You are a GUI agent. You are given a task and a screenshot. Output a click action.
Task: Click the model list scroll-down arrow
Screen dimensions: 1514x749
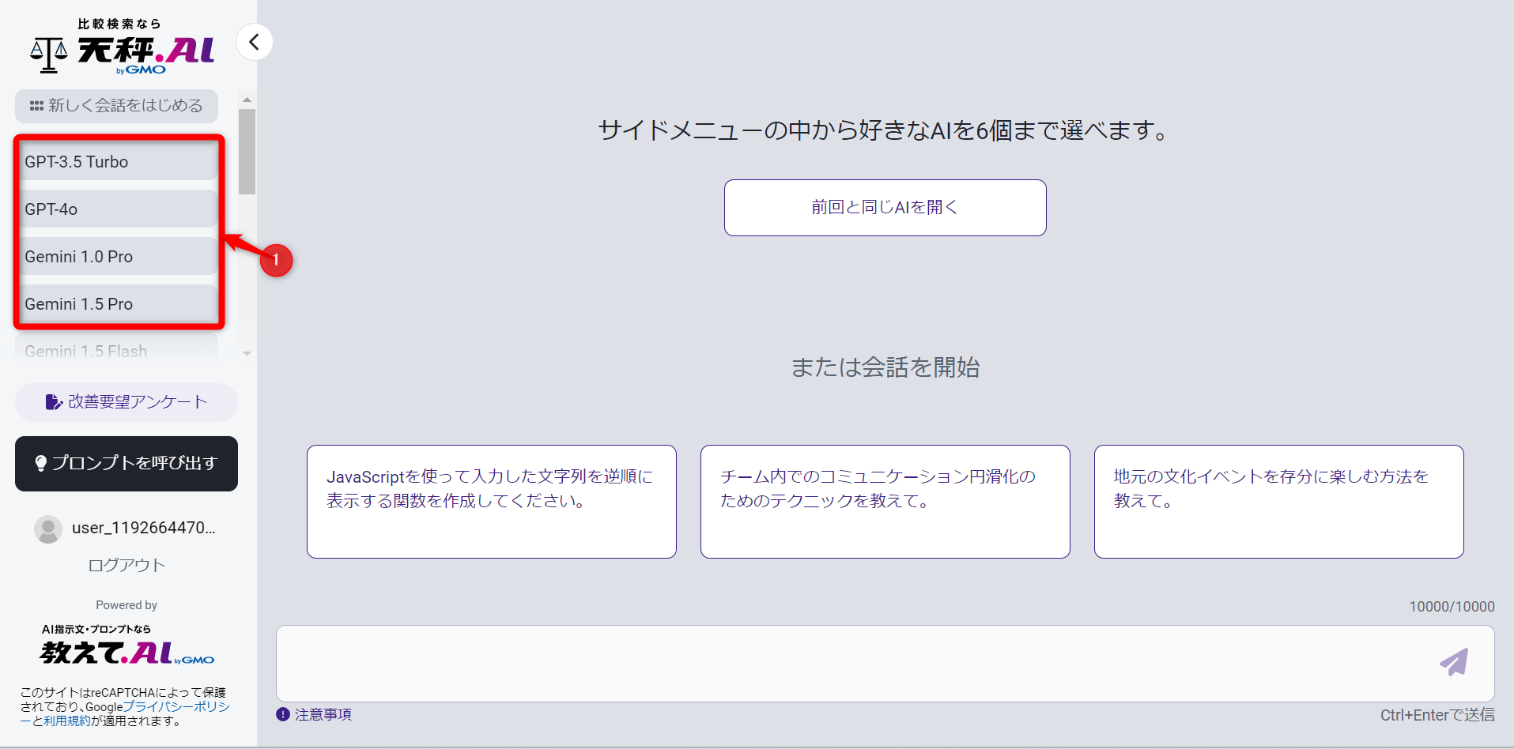(x=247, y=354)
